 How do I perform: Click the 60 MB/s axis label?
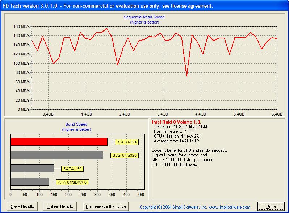(x=22, y=82)
